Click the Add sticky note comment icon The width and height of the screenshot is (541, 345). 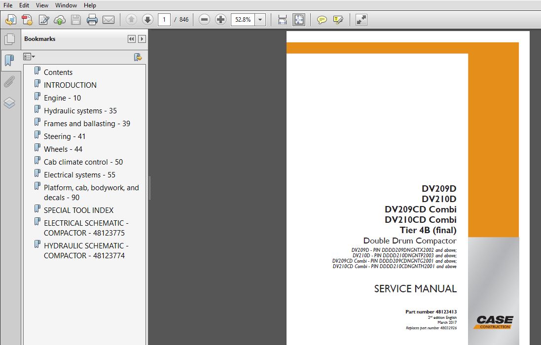pos(322,20)
